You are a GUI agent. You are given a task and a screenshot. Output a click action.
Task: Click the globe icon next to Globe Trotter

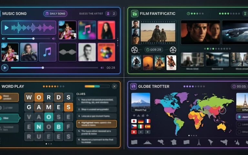(133, 87)
